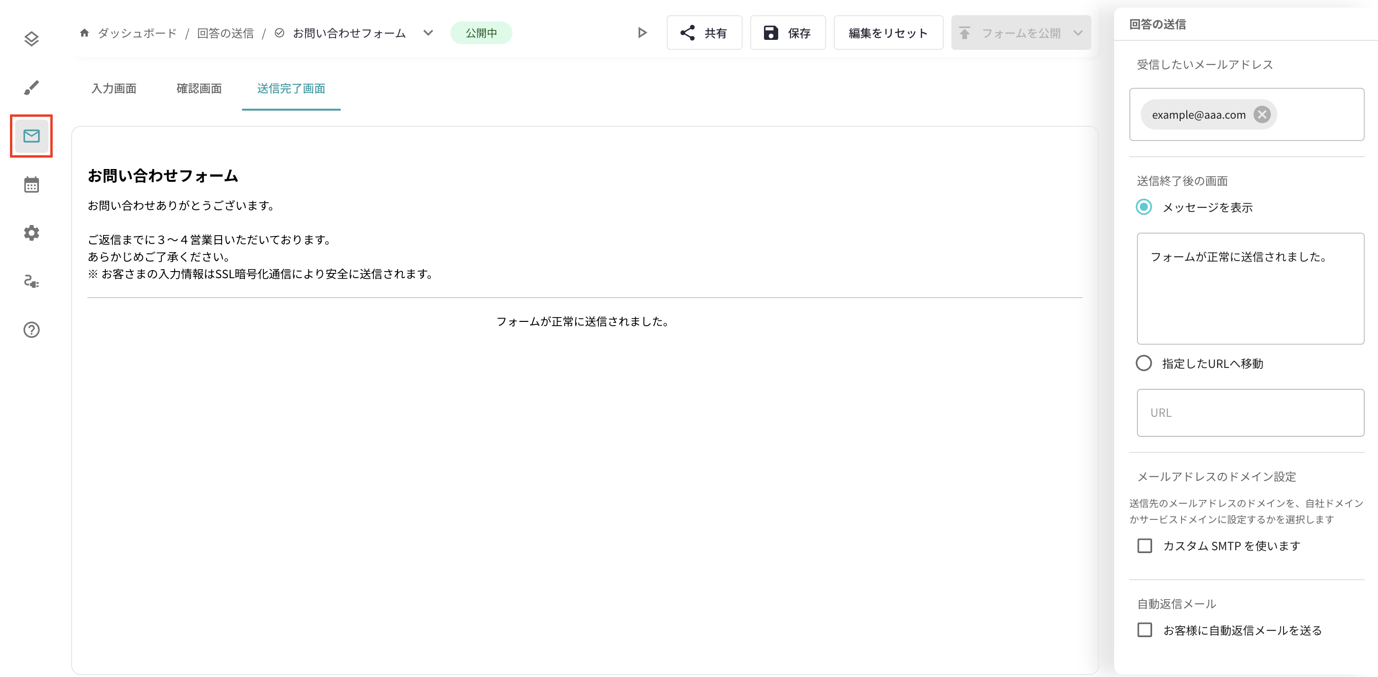Click the お問い合わせありがとうございます text
1378x677 pixels.
[x=181, y=206]
